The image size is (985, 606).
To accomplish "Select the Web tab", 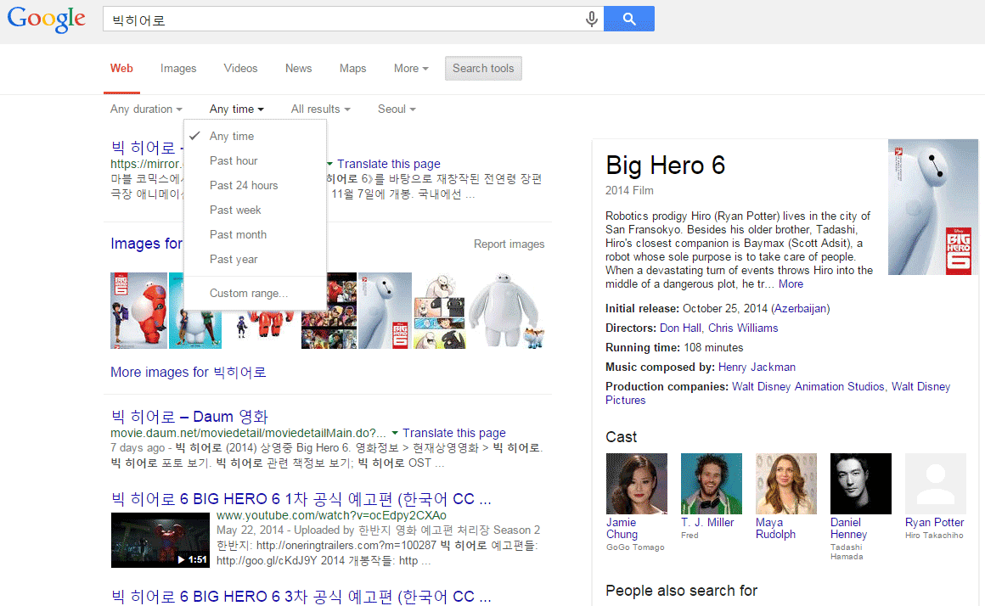I will click(121, 69).
